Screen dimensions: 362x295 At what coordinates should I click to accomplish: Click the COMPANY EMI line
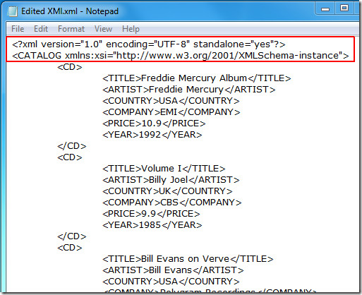pos(171,112)
